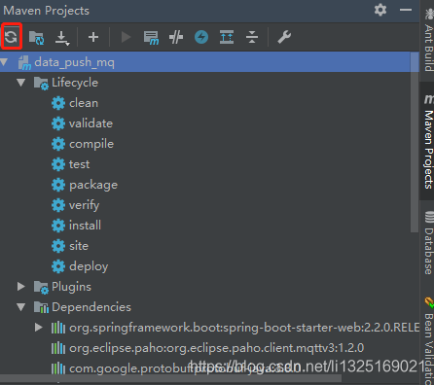Click gear icon beside clean goal

pyautogui.click(x=58, y=103)
